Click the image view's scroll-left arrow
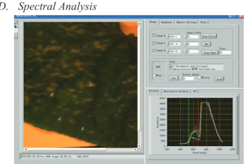This screenshot has height=164, width=244. pyautogui.click(x=26, y=149)
